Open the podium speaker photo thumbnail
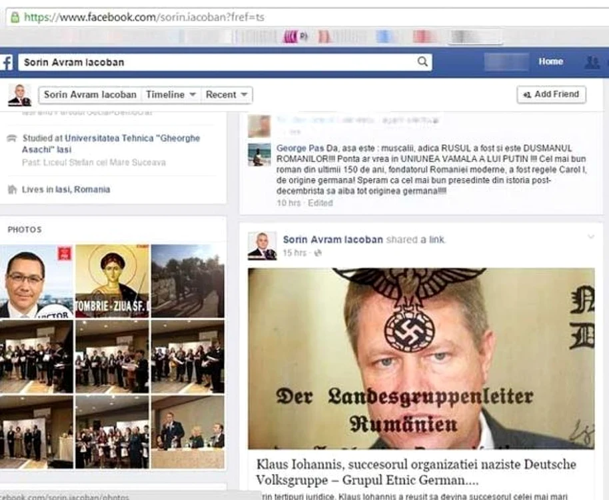The image size is (609, 500). coord(188,431)
